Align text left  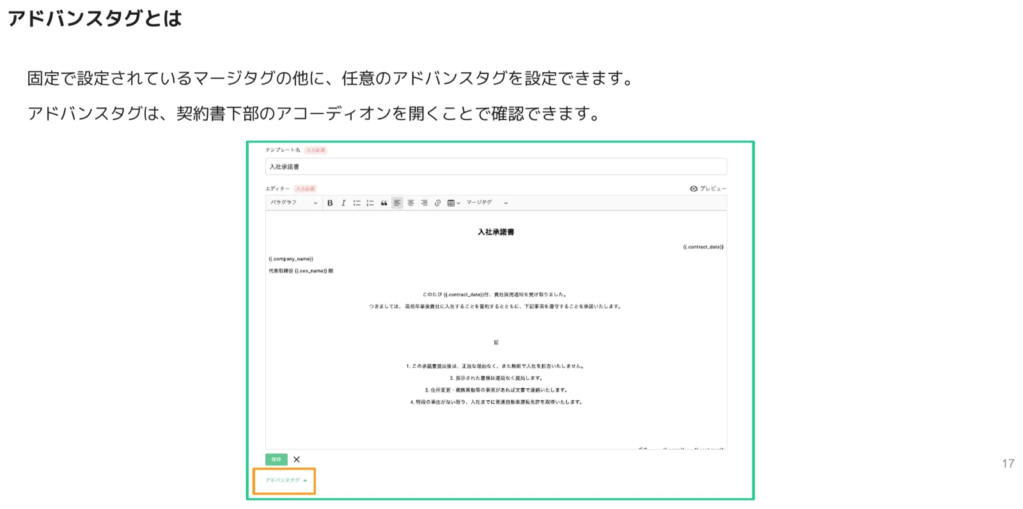(x=397, y=203)
